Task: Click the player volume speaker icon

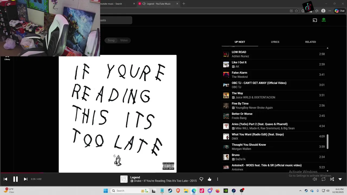Action: [x=315, y=179]
